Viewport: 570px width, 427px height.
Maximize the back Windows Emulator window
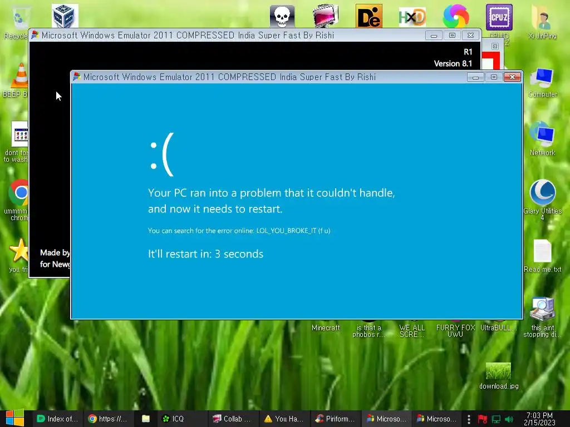(452, 35)
